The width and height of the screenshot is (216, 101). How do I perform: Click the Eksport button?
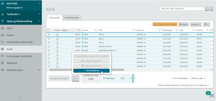tap(184, 24)
